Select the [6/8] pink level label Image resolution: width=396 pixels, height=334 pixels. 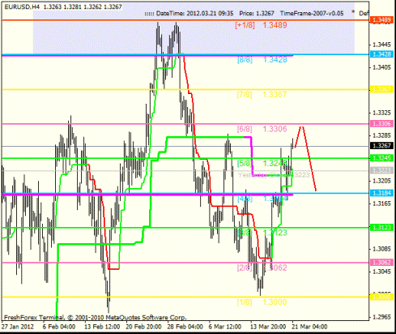(x=245, y=129)
